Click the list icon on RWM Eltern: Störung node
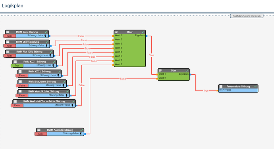Image resolution: width=274 pixels, height=149 pixels. click(8, 42)
